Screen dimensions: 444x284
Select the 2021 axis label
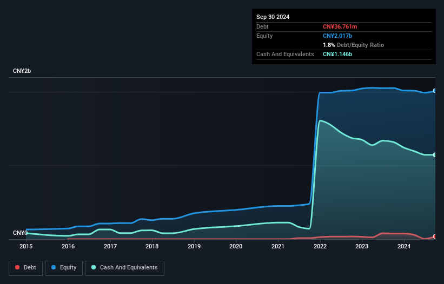tap(278, 246)
